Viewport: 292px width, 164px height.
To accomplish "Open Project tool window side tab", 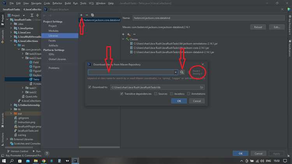I will (x=2, y=20).
